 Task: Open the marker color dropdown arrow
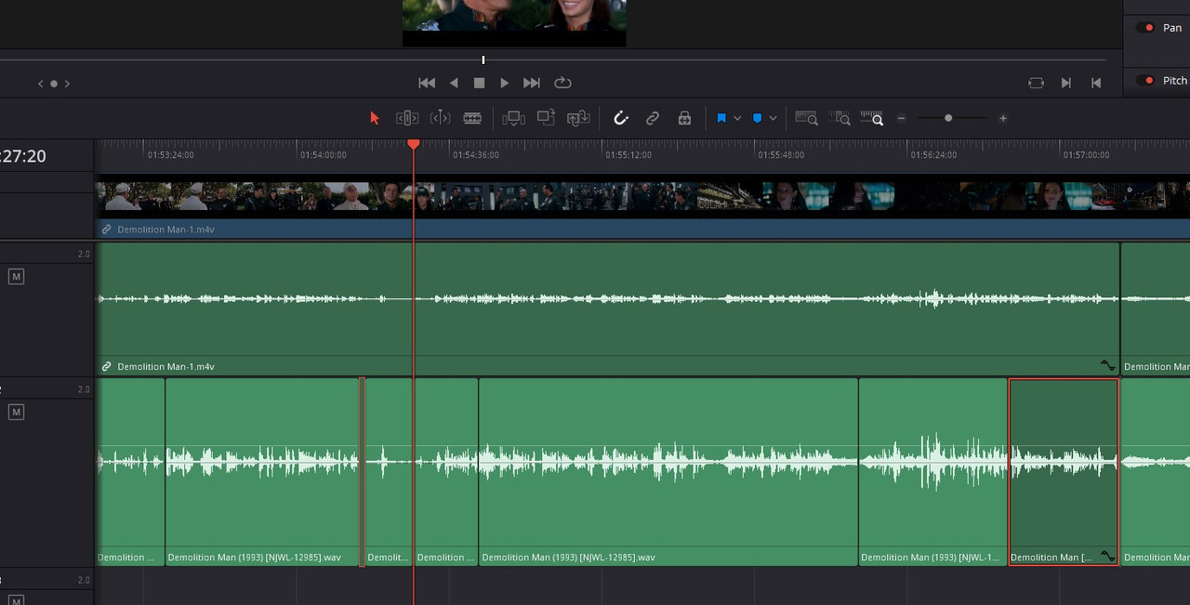pyautogui.click(x=773, y=119)
